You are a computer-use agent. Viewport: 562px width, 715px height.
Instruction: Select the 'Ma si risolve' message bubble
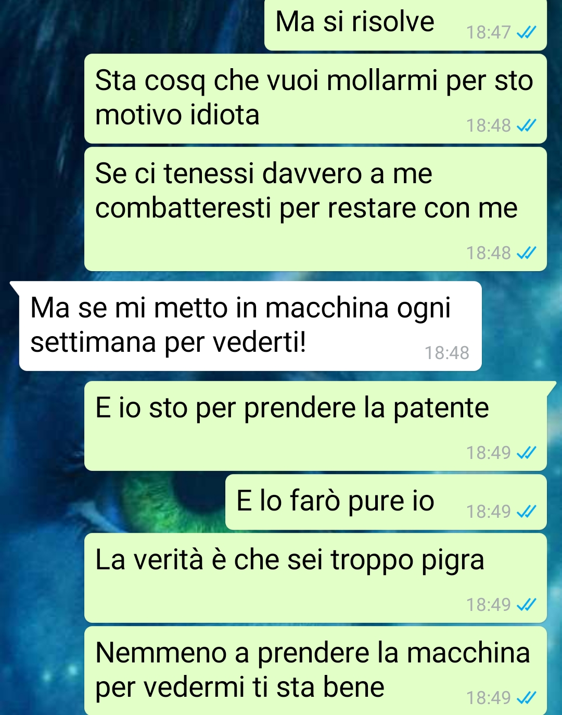tap(405, 25)
